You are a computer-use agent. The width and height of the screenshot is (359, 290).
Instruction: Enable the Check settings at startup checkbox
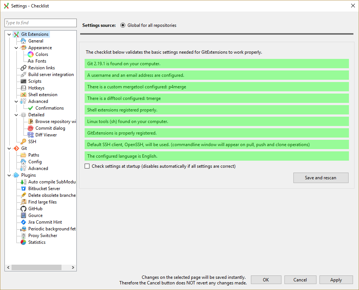coord(87,166)
